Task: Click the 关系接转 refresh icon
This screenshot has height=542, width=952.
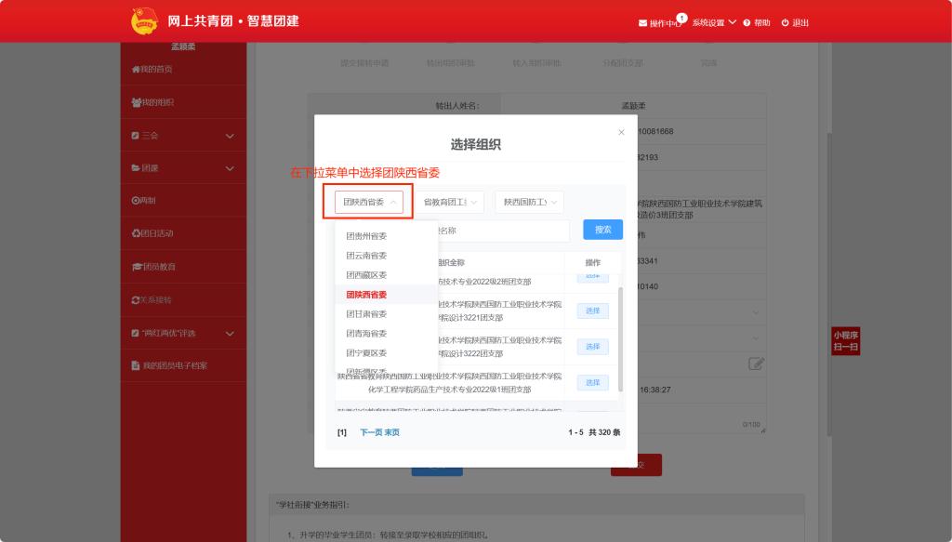Action: [135, 300]
